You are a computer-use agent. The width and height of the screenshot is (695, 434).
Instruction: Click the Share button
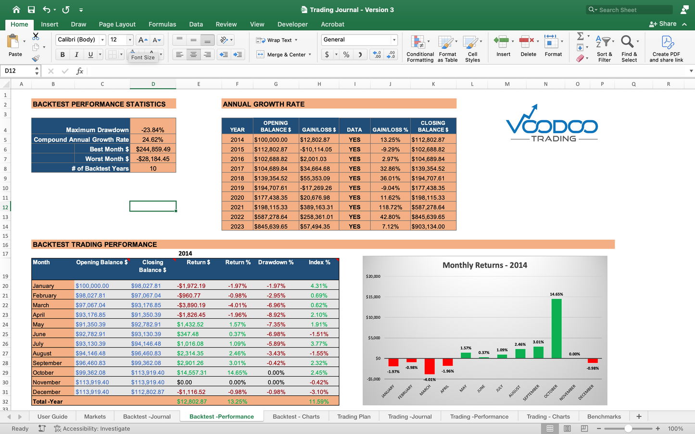(663, 24)
